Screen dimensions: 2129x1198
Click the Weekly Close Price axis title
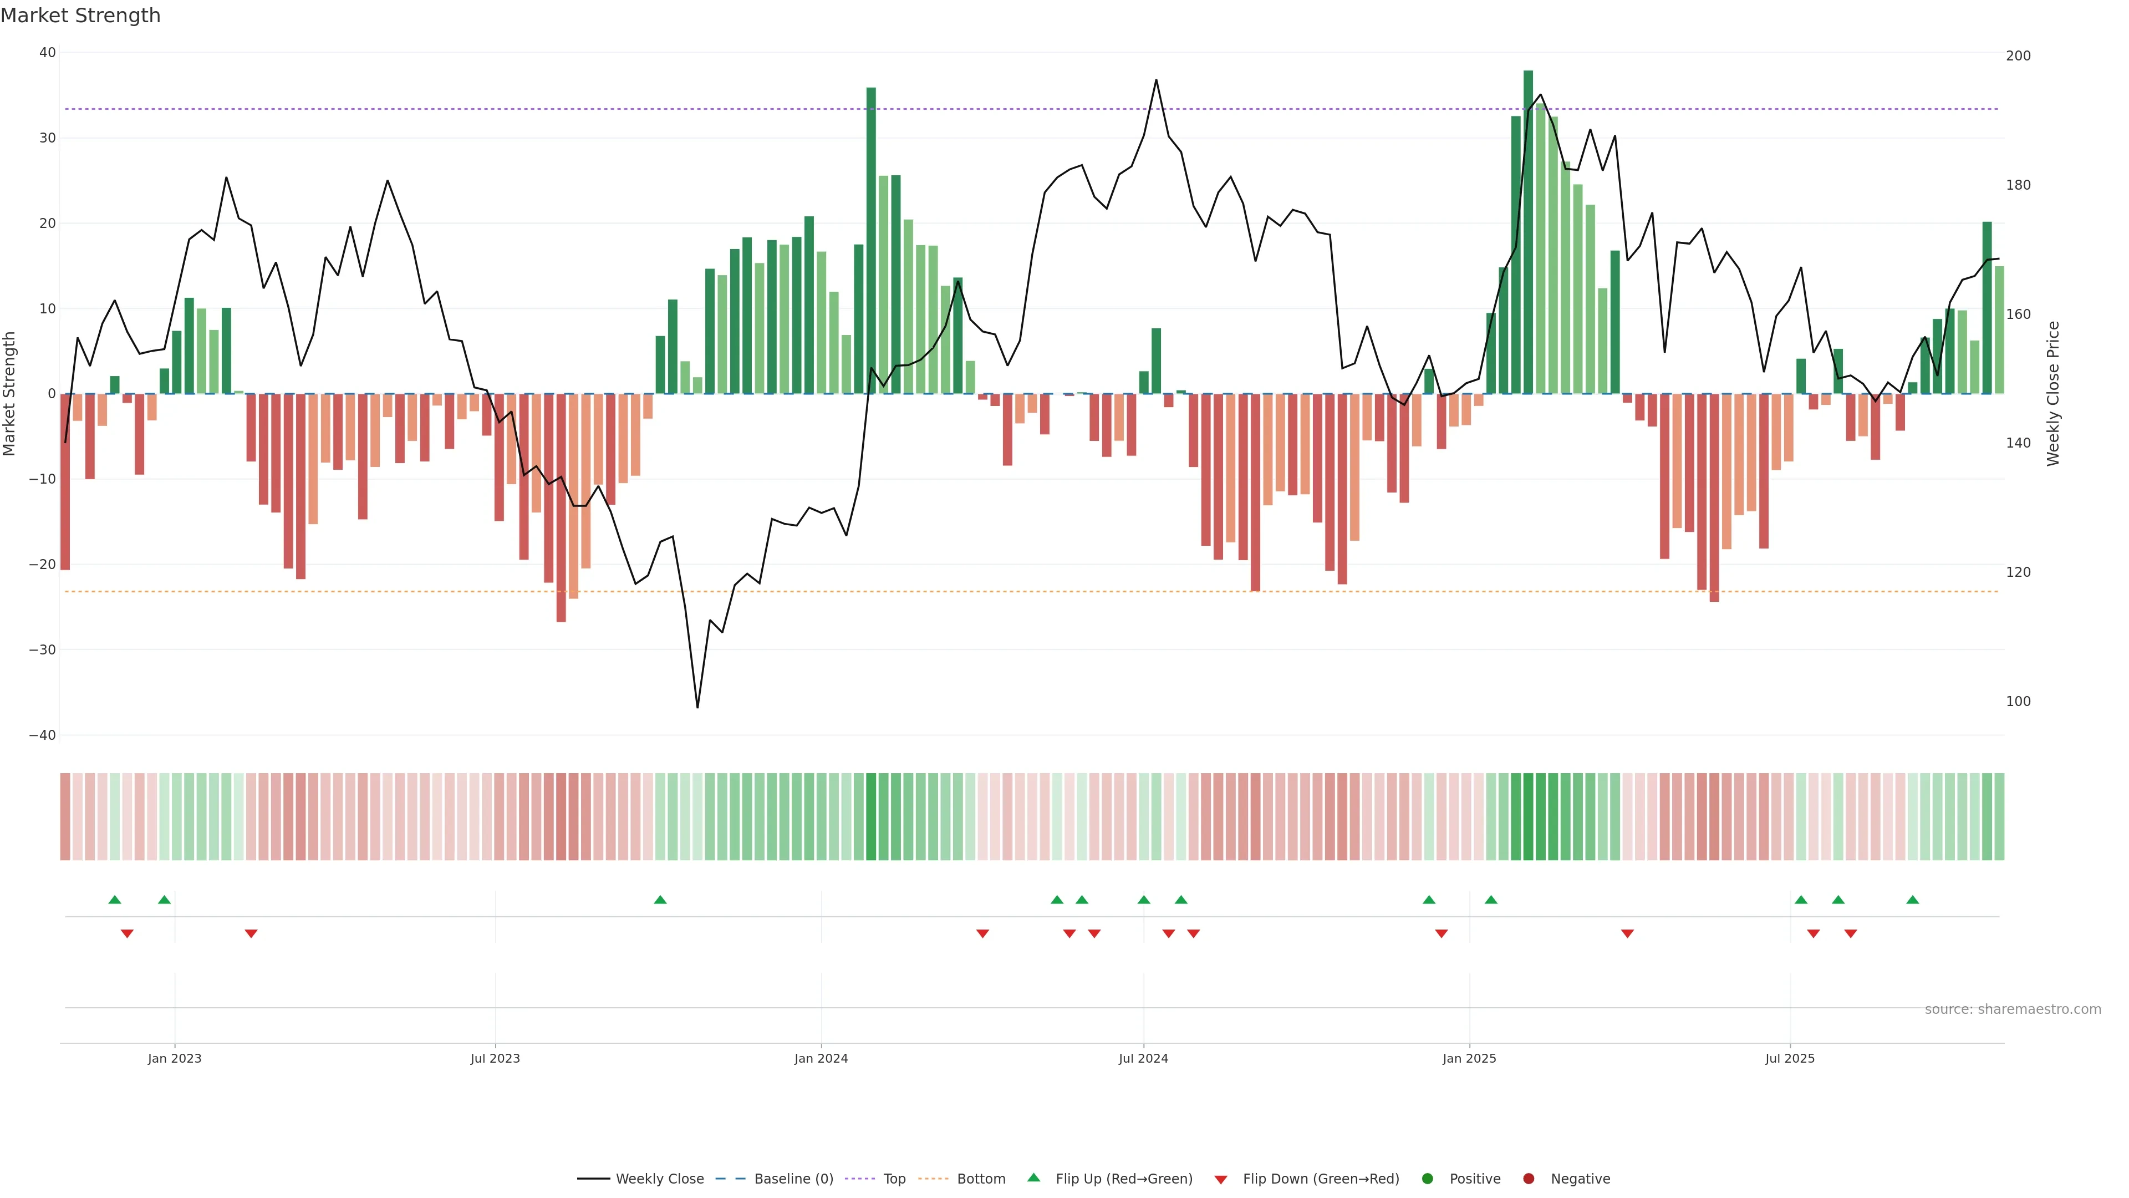2053,394
